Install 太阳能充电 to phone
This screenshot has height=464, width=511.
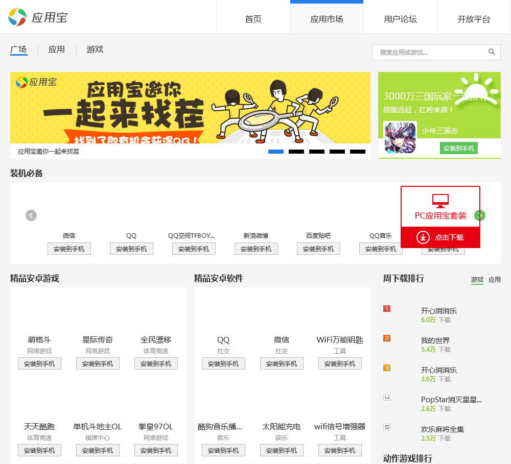[282, 450]
